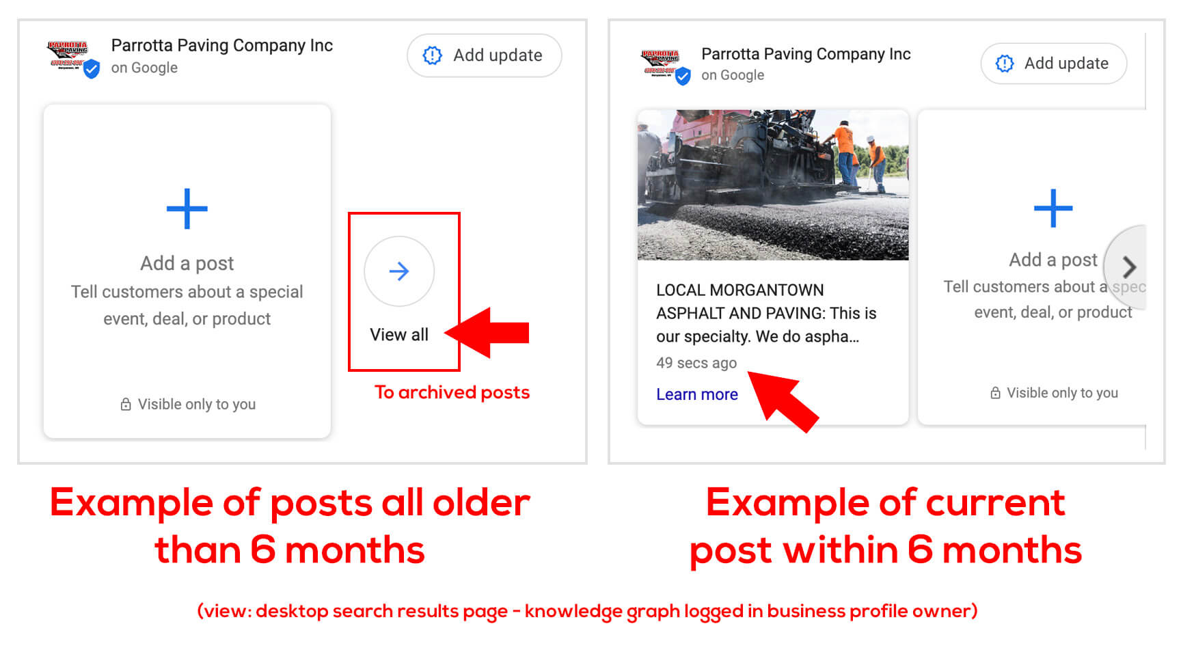Screen dimensions: 1181x665
Task: Click the Parrotta Paving Company Inc title on left
Action: (222, 45)
